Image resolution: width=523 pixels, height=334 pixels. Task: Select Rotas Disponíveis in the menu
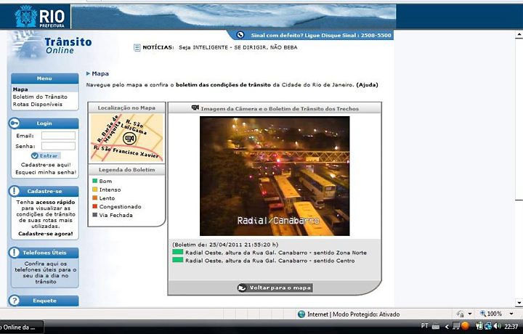38,104
